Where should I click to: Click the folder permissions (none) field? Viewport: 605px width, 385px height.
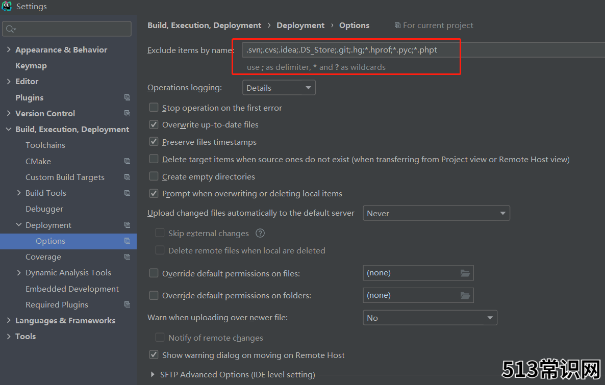[418, 295]
